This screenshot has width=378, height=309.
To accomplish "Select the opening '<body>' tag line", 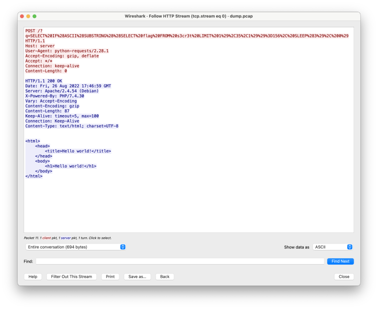I will click(x=43, y=161).
